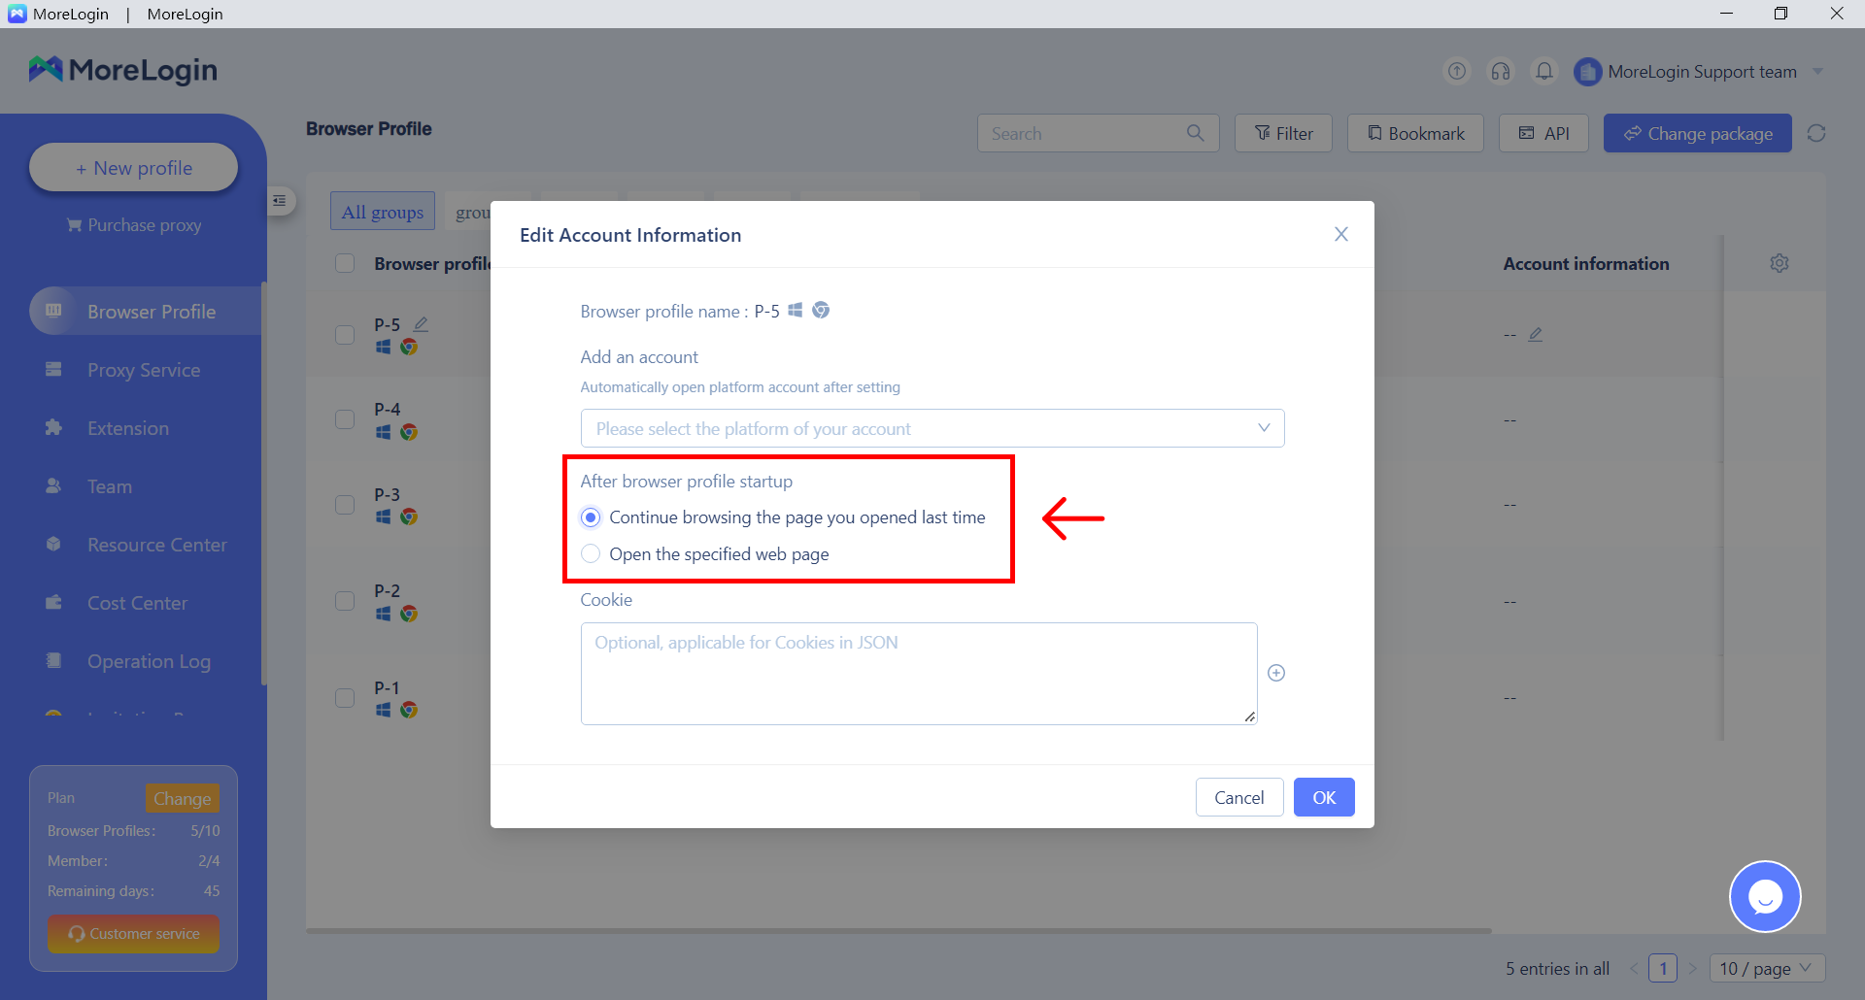1865x1000 pixels.
Task: Click the add cookie plus icon
Action: 1276,673
